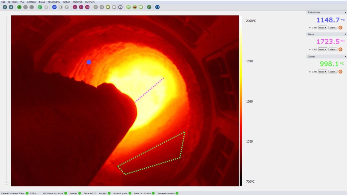Click the 7.5 fps status text
Viewport: 347px width, 195px height.
pos(33,193)
